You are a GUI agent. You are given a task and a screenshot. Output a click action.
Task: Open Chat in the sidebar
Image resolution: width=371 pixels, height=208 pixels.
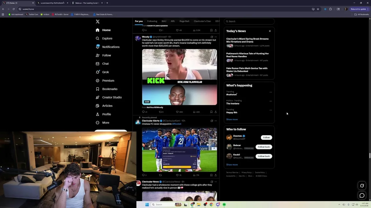pos(102,64)
